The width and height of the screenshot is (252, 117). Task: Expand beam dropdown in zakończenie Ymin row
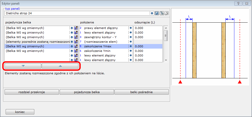click(72, 51)
